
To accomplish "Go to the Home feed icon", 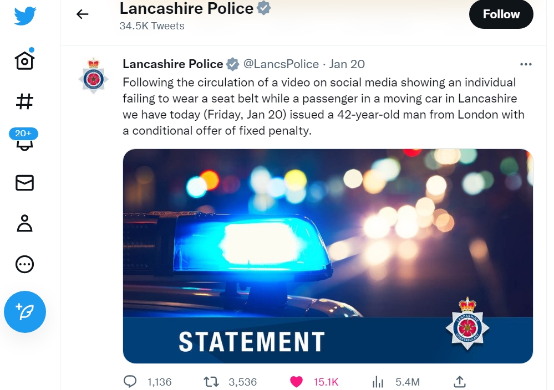I will [25, 60].
